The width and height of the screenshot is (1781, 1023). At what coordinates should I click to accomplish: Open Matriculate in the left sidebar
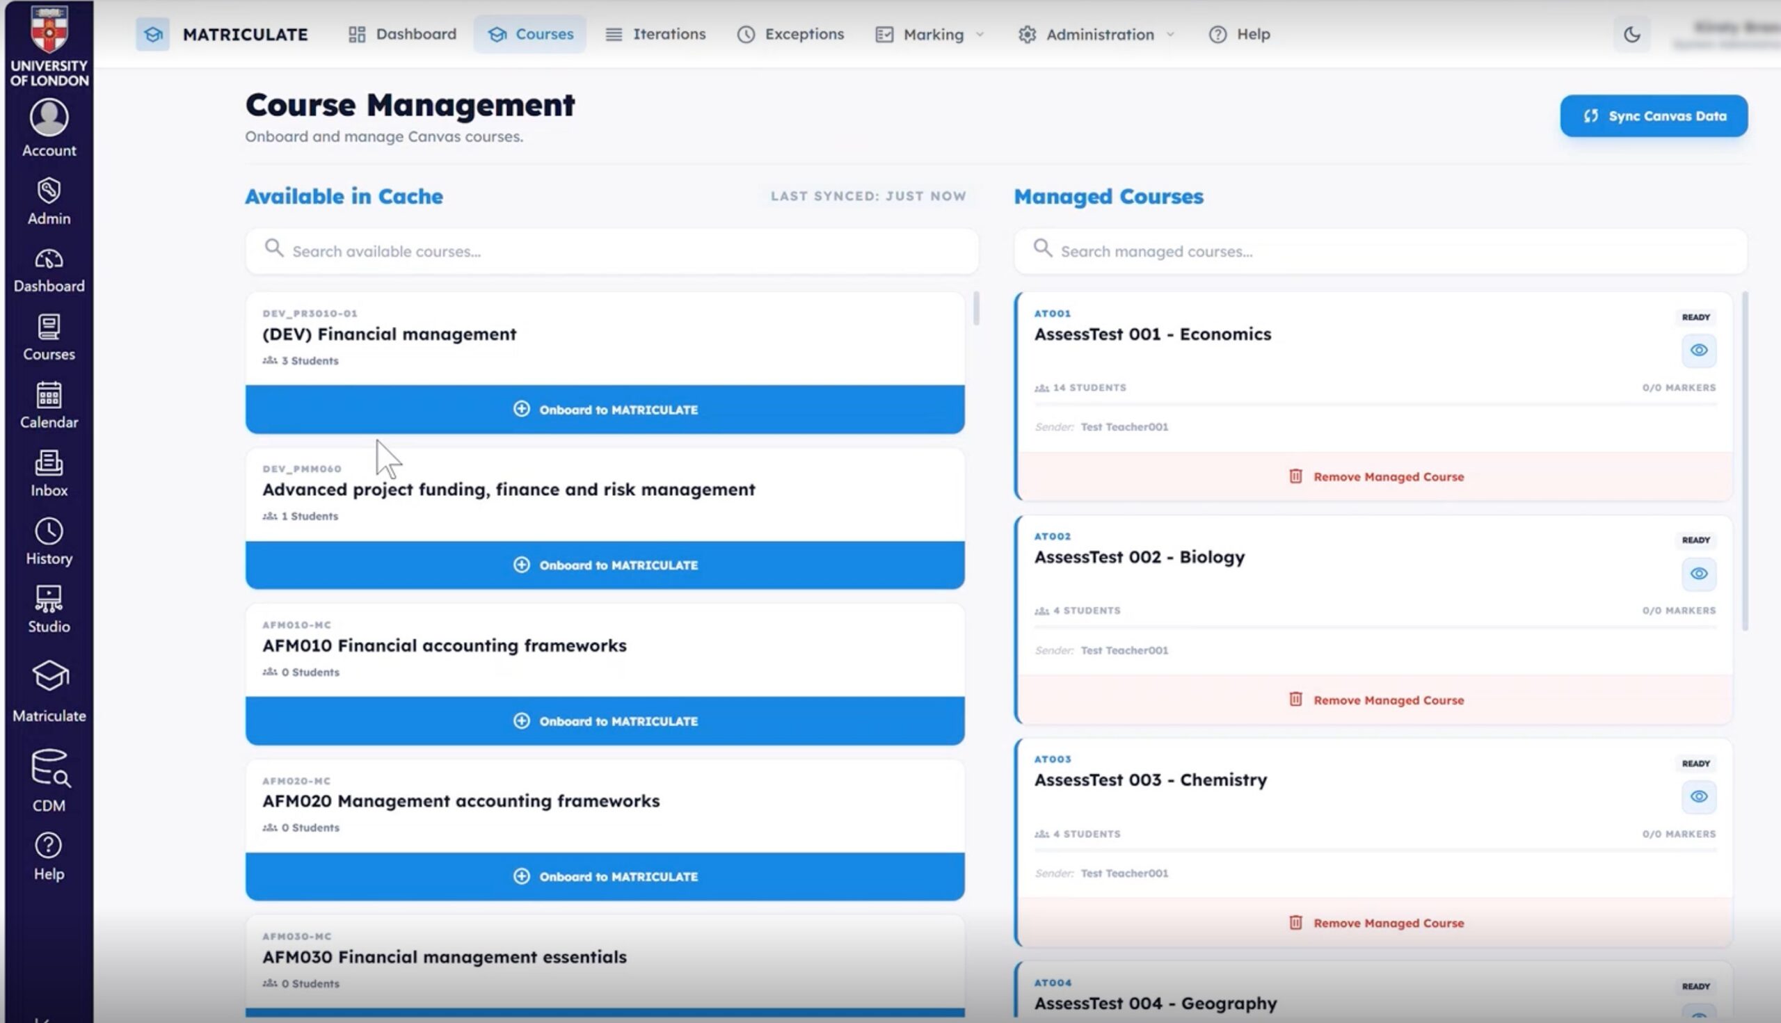point(49,691)
